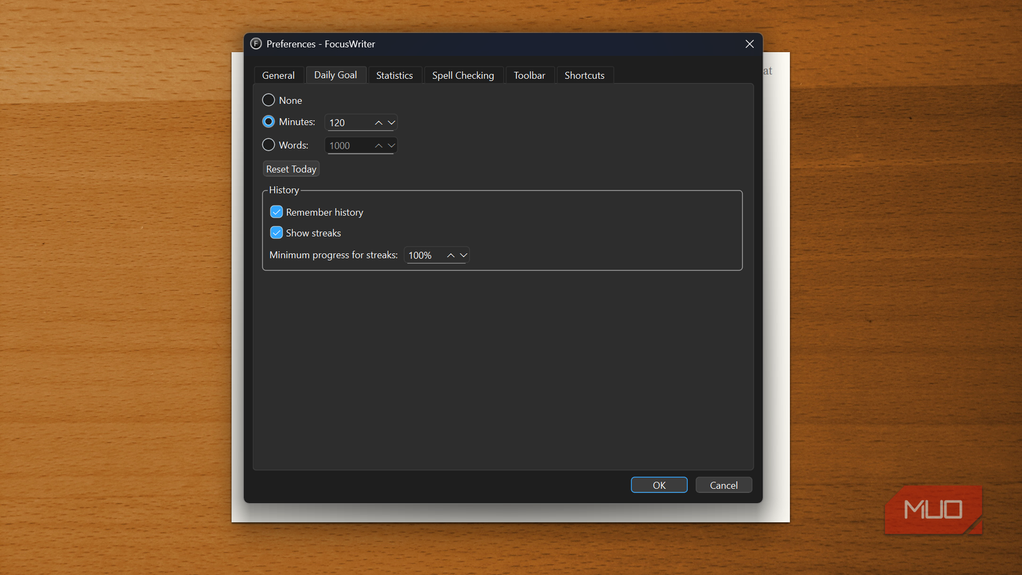The width and height of the screenshot is (1022, 575).
Task: Click inside the minutes value field showing 120
Action: coord(347,122)
